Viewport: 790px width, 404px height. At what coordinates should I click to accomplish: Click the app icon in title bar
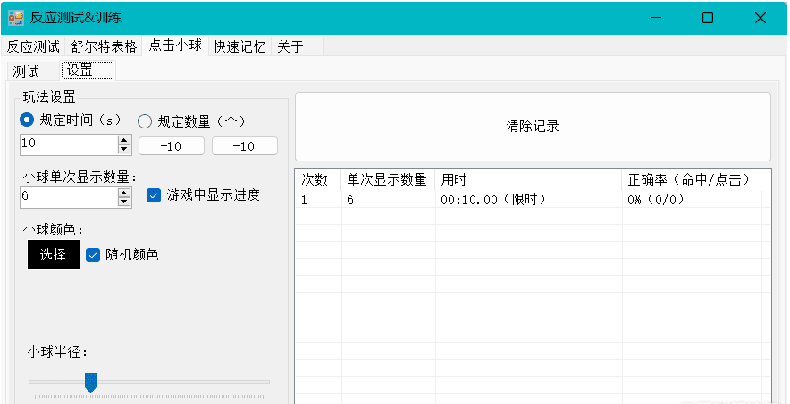point(15,18)
